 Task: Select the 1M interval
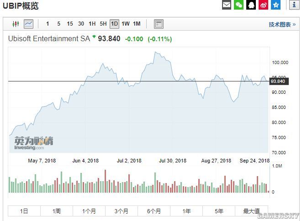point(137,24)
